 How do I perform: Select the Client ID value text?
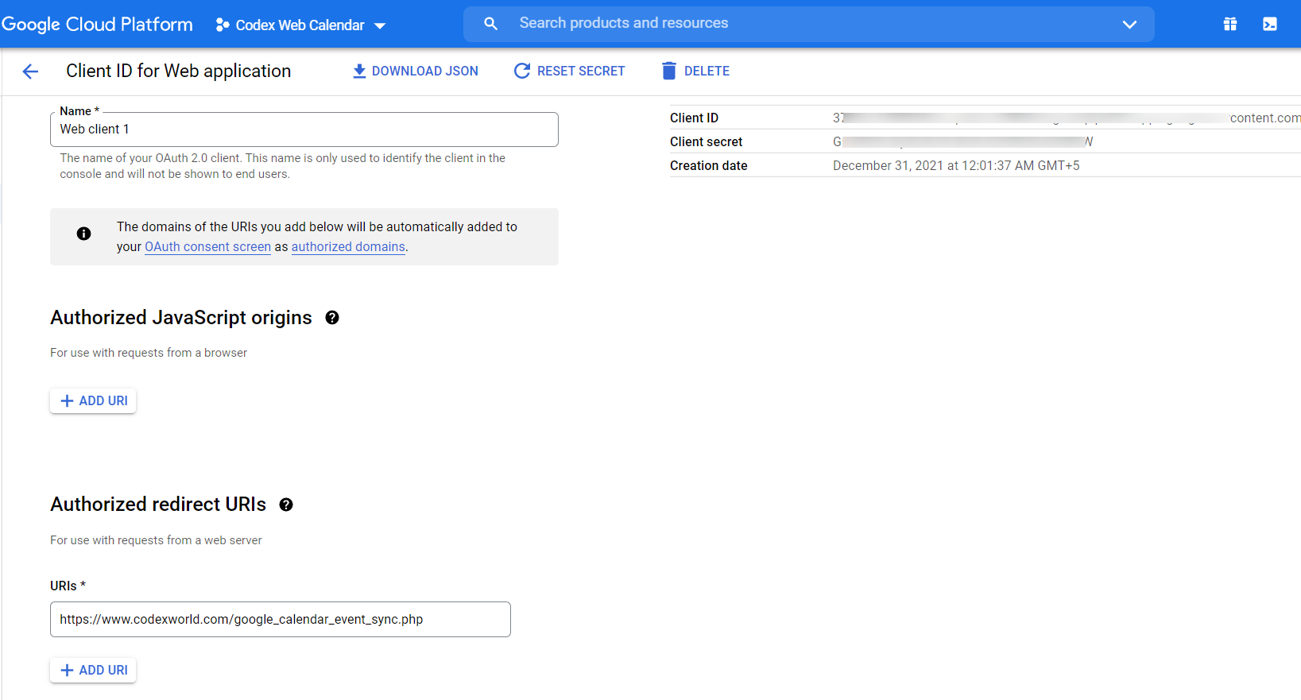pyautogui.click(x=1067, y=118)
